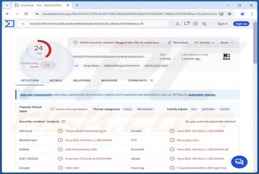Click A Variant Of Generik.FNLOHNM text
The image size is (259, 174).
88,159
